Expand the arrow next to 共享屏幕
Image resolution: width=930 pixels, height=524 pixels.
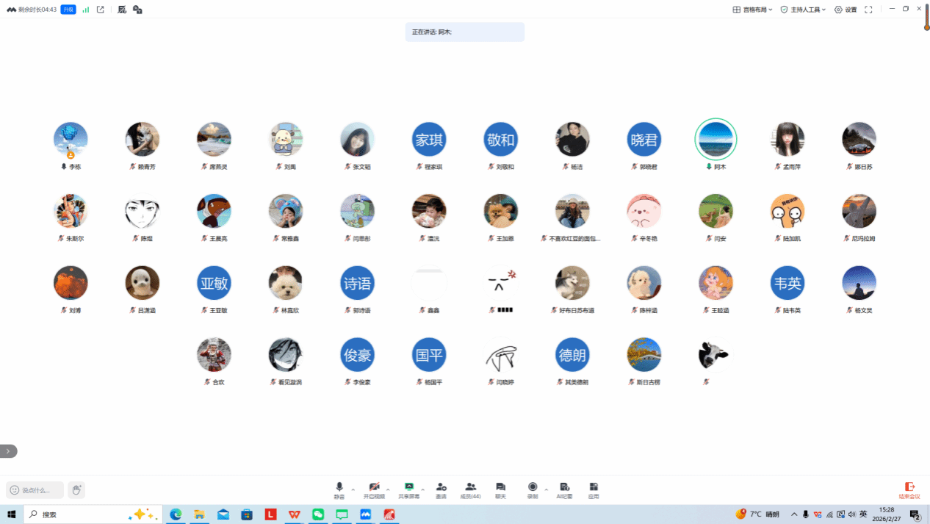(x=423, y=489)
